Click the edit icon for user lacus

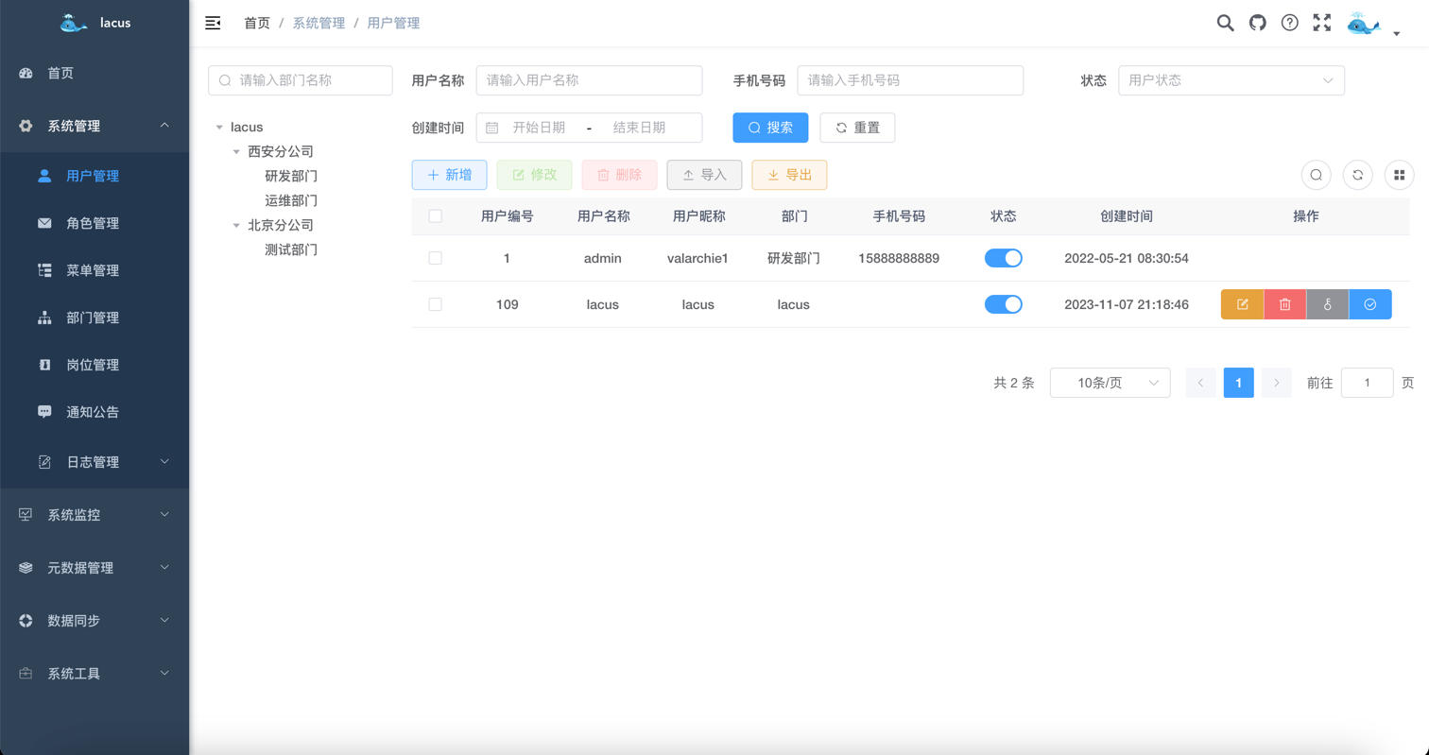tap(1242, 304)
